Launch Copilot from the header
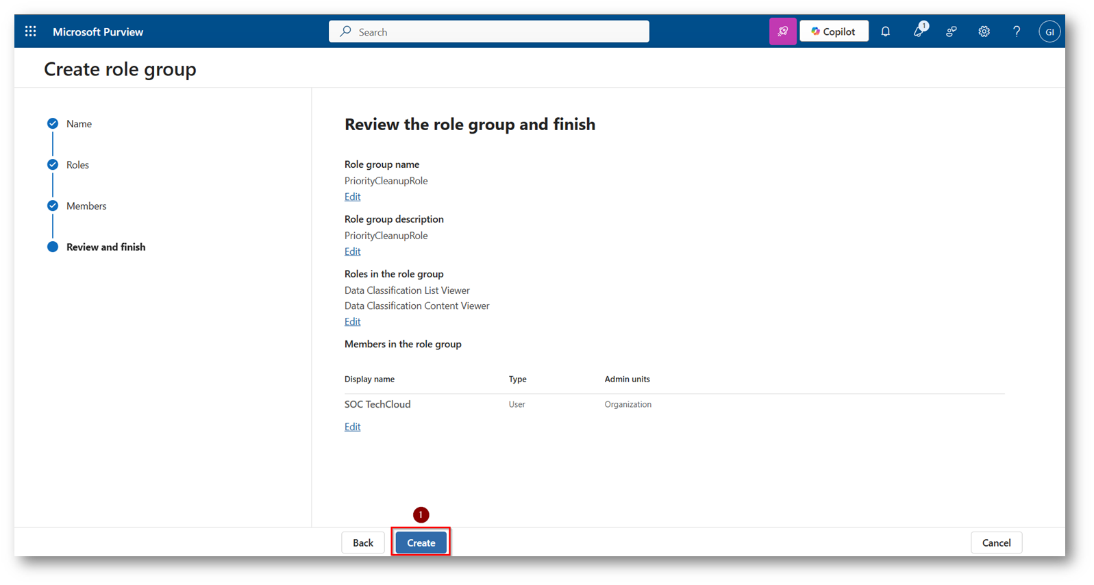Screen dimensions: 1094x585 point(834,32)
